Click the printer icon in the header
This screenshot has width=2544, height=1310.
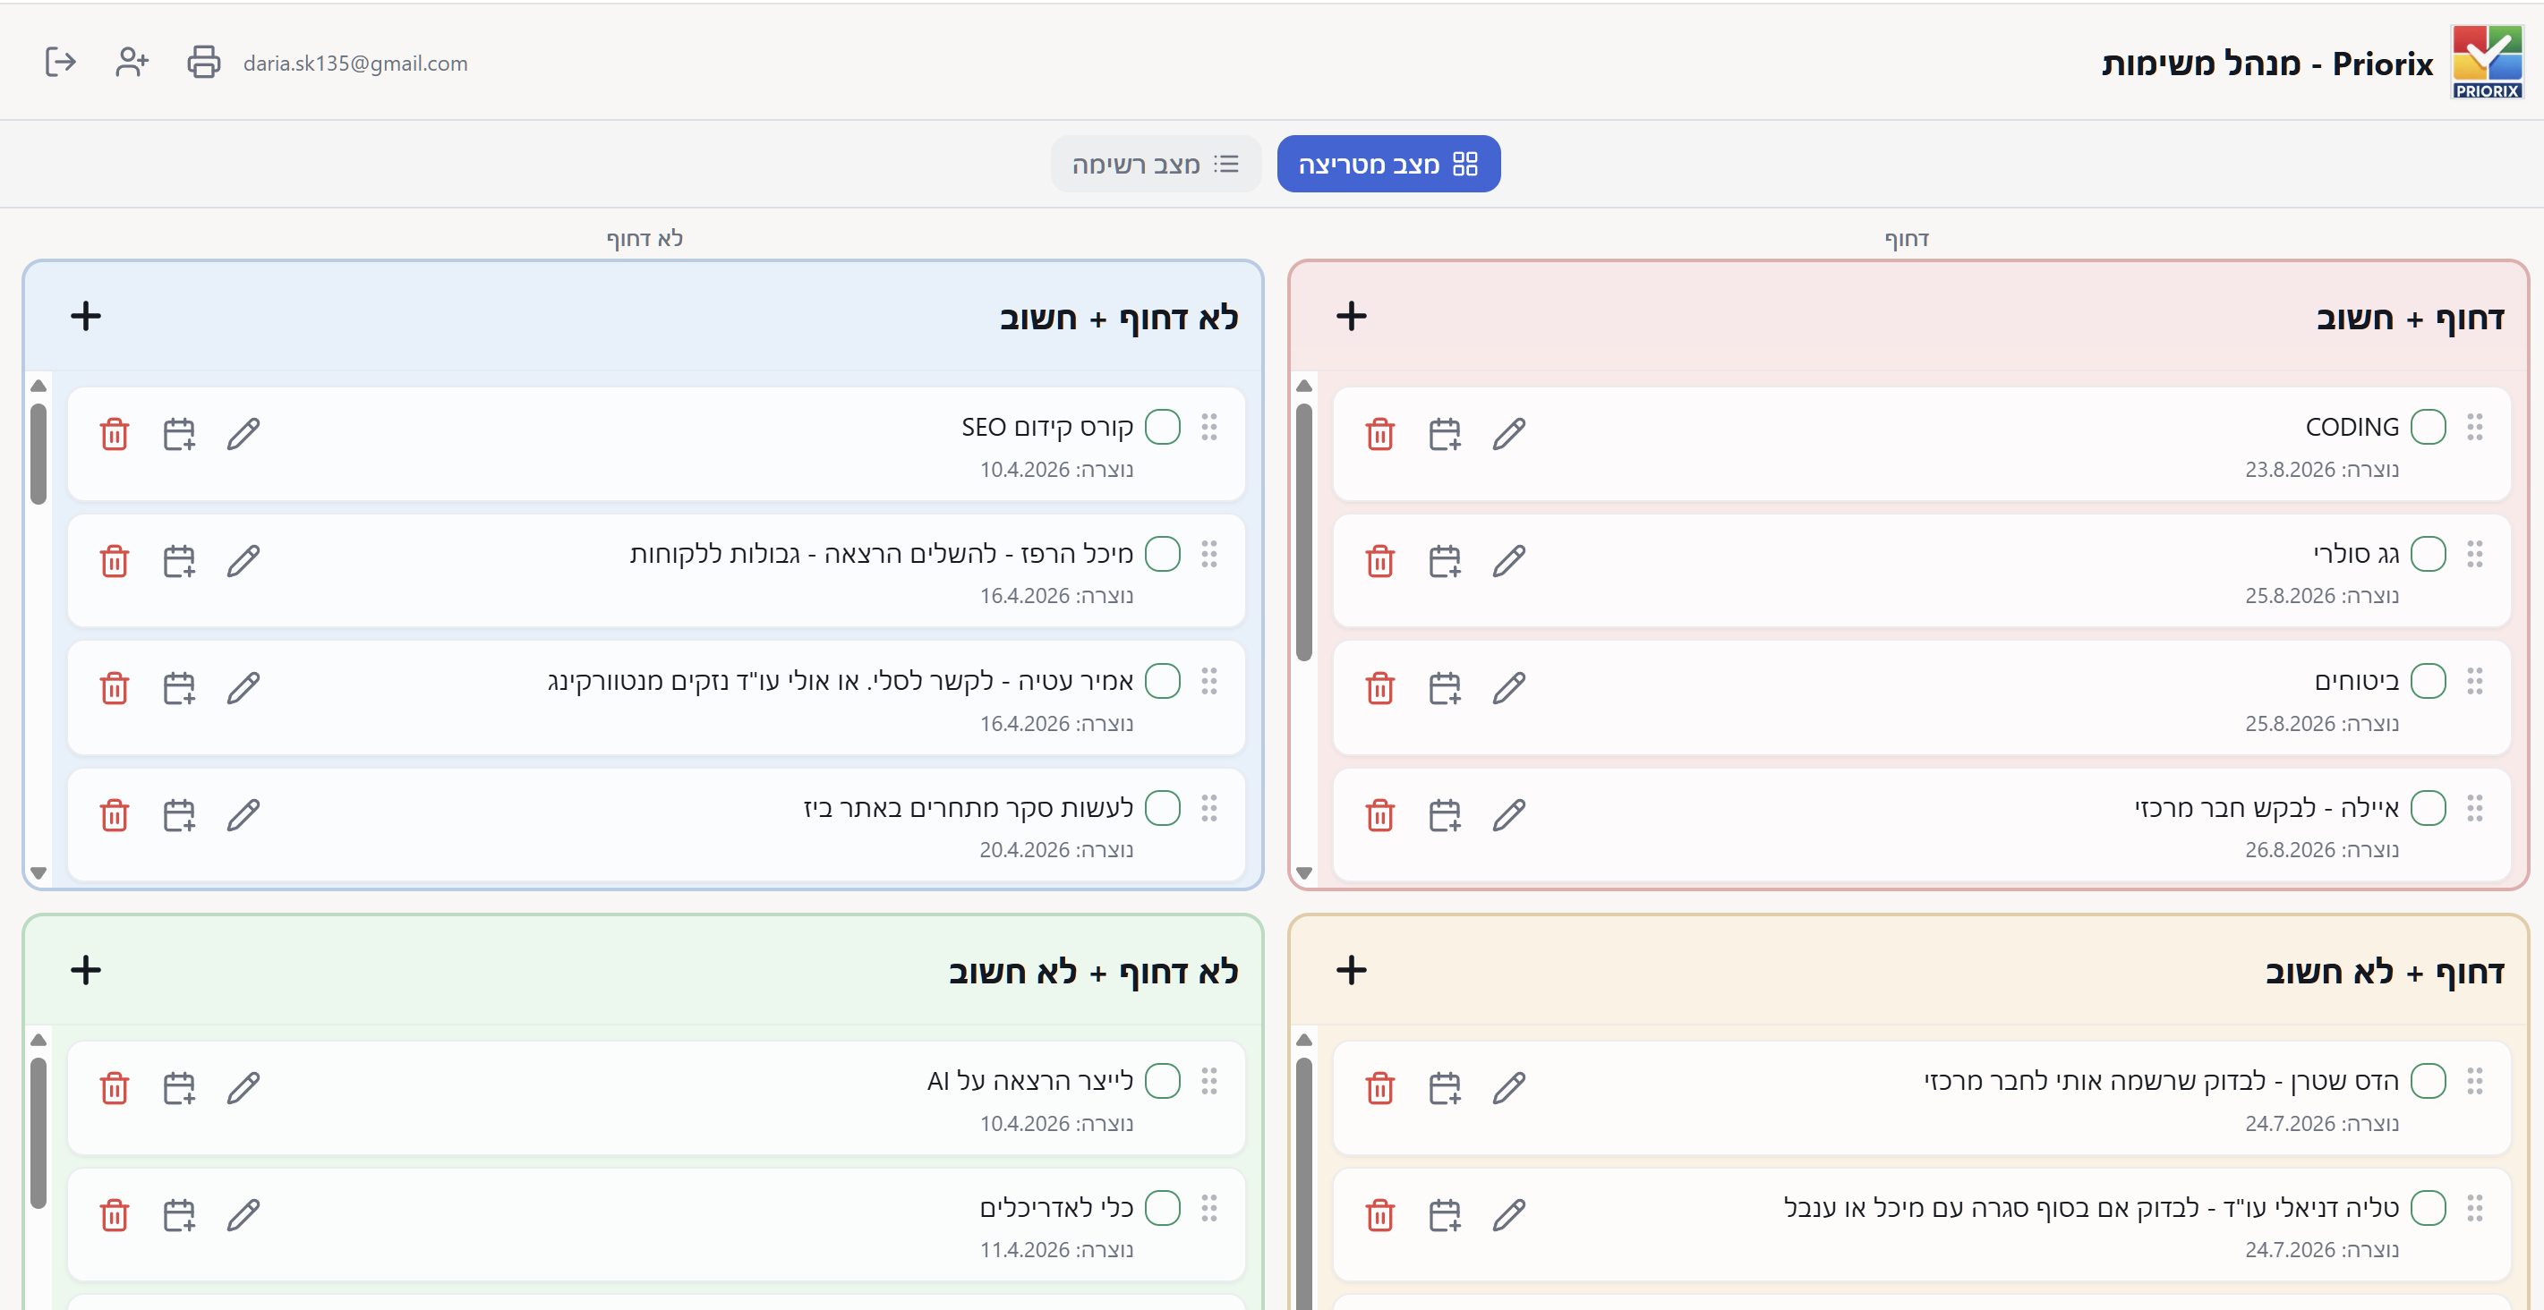pos(203,63)
